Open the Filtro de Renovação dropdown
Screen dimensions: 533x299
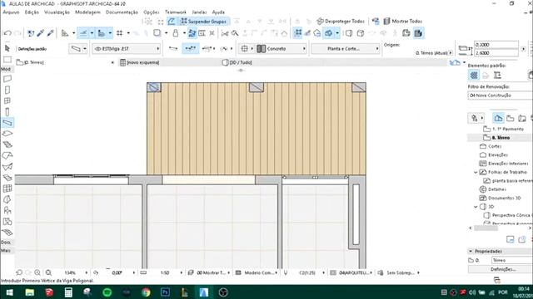[500, 96]
